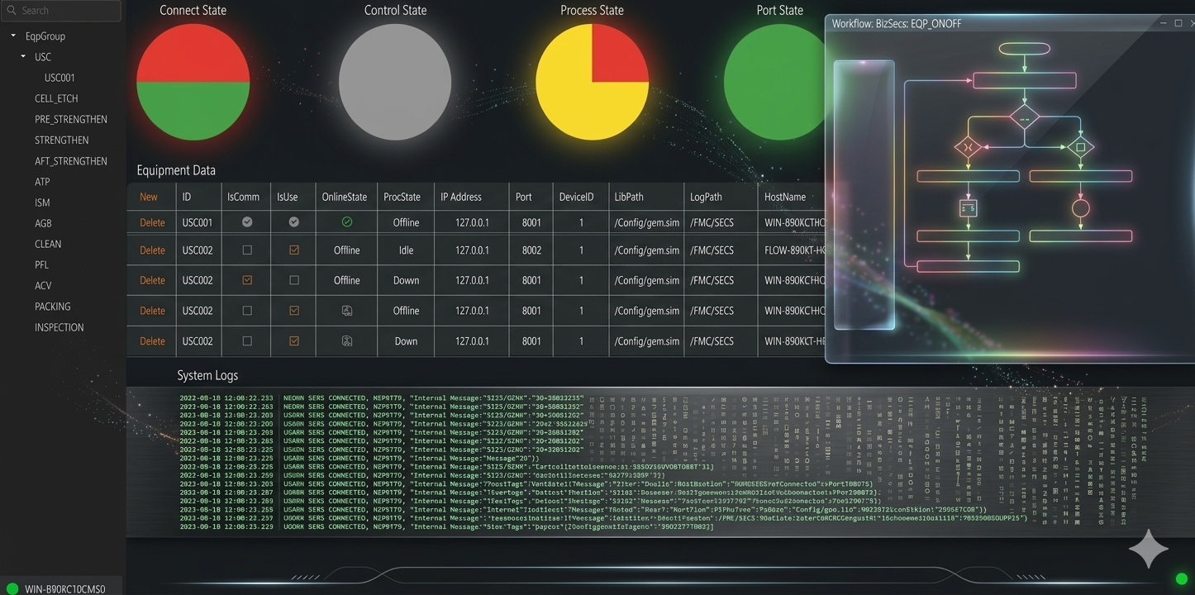Click the sparkle icon near bottom right
1195x595 pixels.
(x=1148, y=548)
